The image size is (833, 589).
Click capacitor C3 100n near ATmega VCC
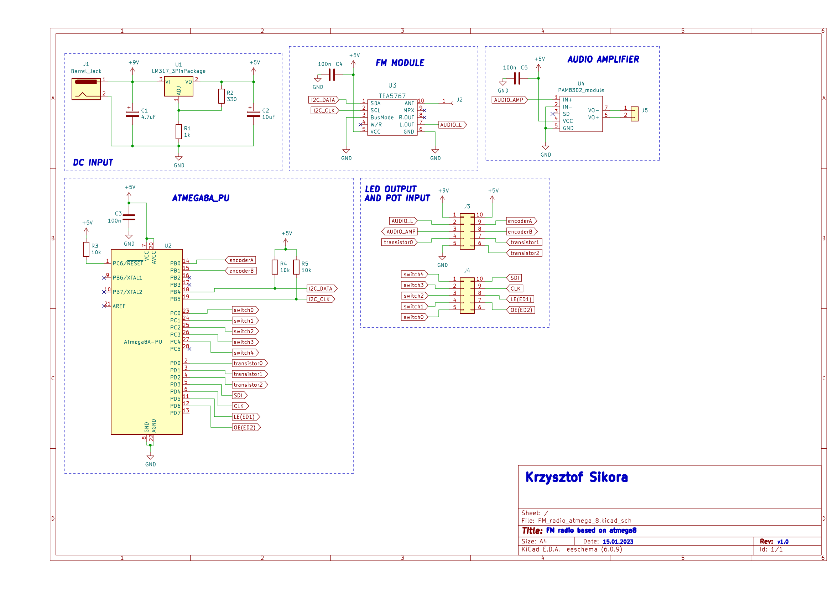pyautogui.click(x=129, y=217)
